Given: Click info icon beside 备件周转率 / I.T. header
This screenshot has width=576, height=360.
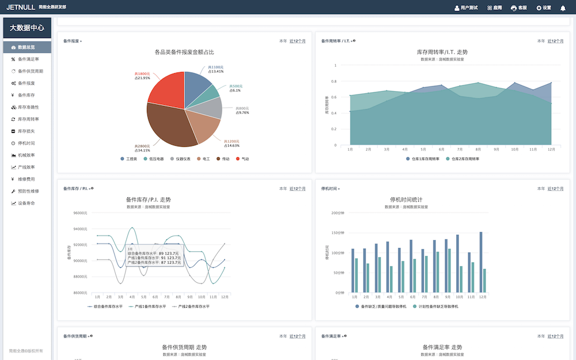Looking at the screenshot, I should click(354, 41).
